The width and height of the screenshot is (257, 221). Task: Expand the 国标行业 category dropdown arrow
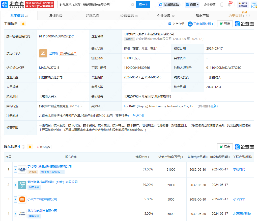point(81,106)
